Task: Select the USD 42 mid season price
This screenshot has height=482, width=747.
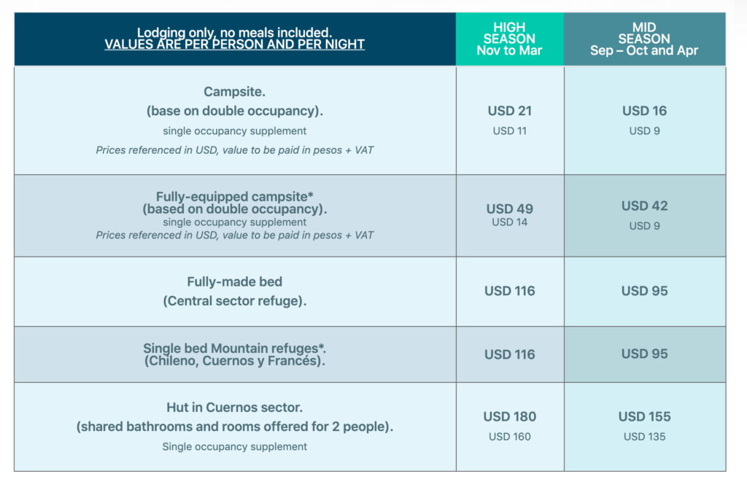Action: tap(644, 206)
